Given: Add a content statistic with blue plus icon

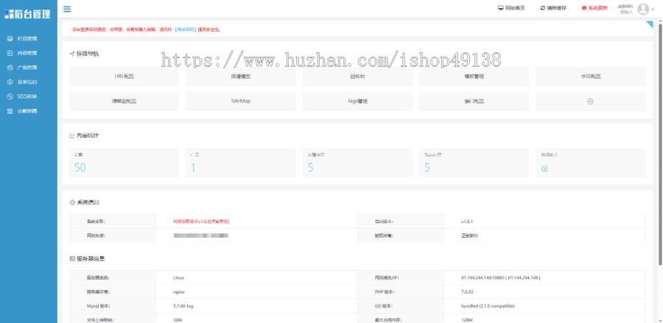Looking at the screenshot, I should coord(544,168).
